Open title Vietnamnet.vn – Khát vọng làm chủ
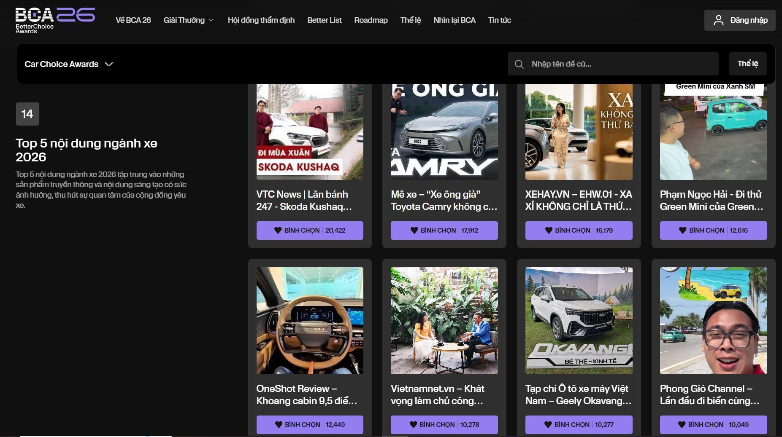 (438, 395)
